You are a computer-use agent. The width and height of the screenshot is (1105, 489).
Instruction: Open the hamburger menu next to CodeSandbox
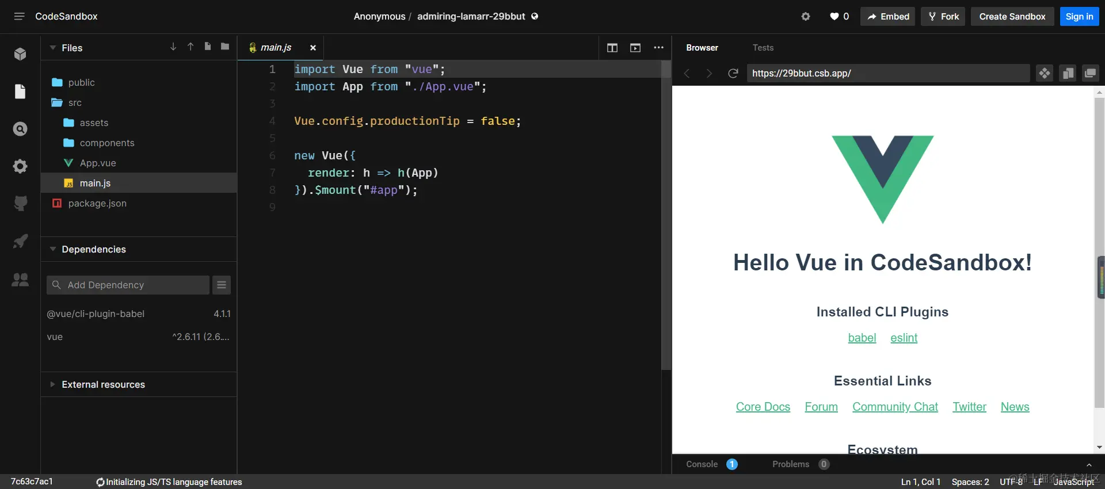19,16
